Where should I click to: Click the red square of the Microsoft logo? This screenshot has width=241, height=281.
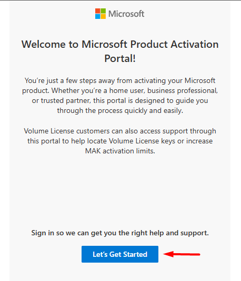click(98, 11)
